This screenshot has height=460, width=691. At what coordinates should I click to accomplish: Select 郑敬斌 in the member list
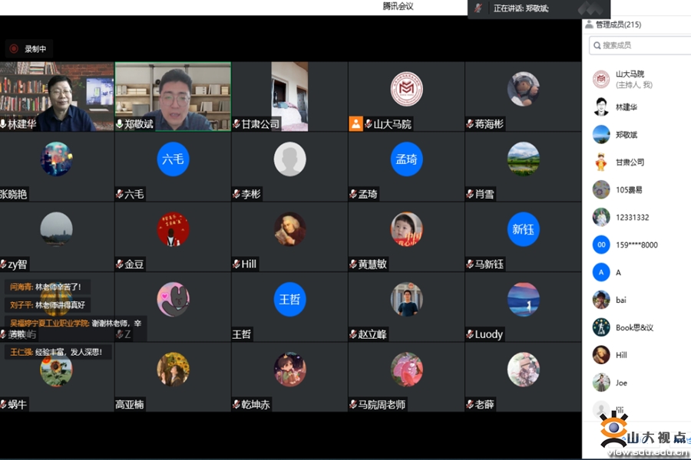[x=626, y=135]
